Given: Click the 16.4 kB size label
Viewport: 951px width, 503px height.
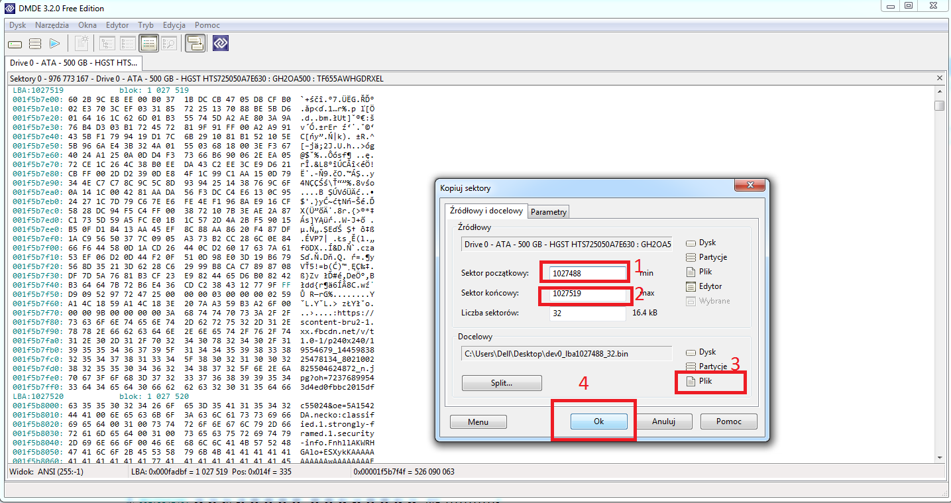Looking at the screenshot, I should pos(645,312).
